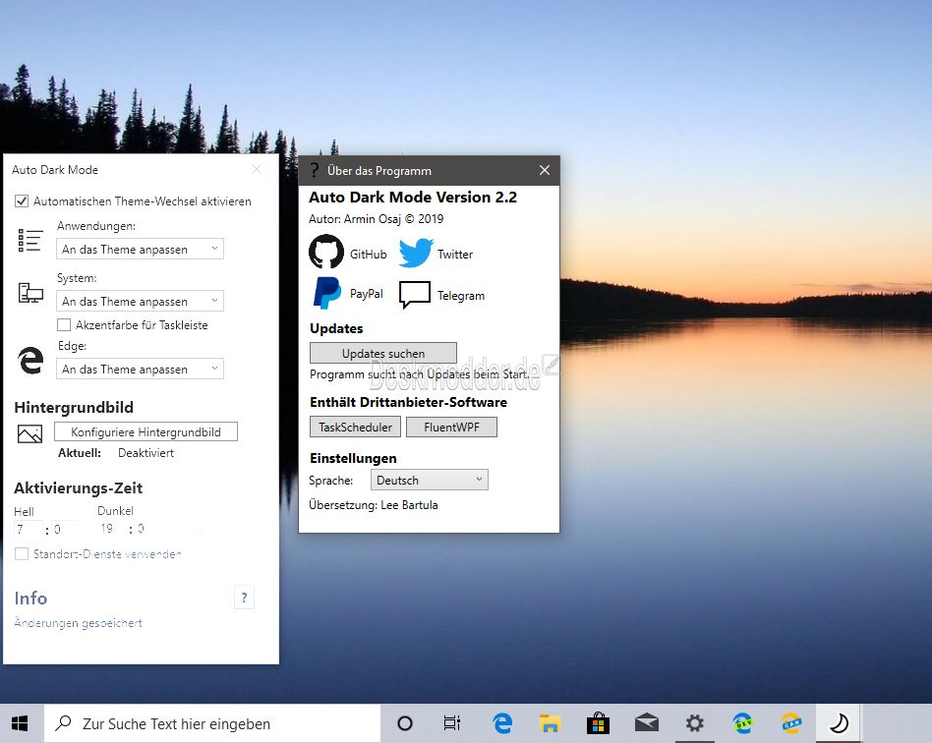
Task: Click 'Übersetzung: Lee Bartula' text
Action: (x=374, y=504)
